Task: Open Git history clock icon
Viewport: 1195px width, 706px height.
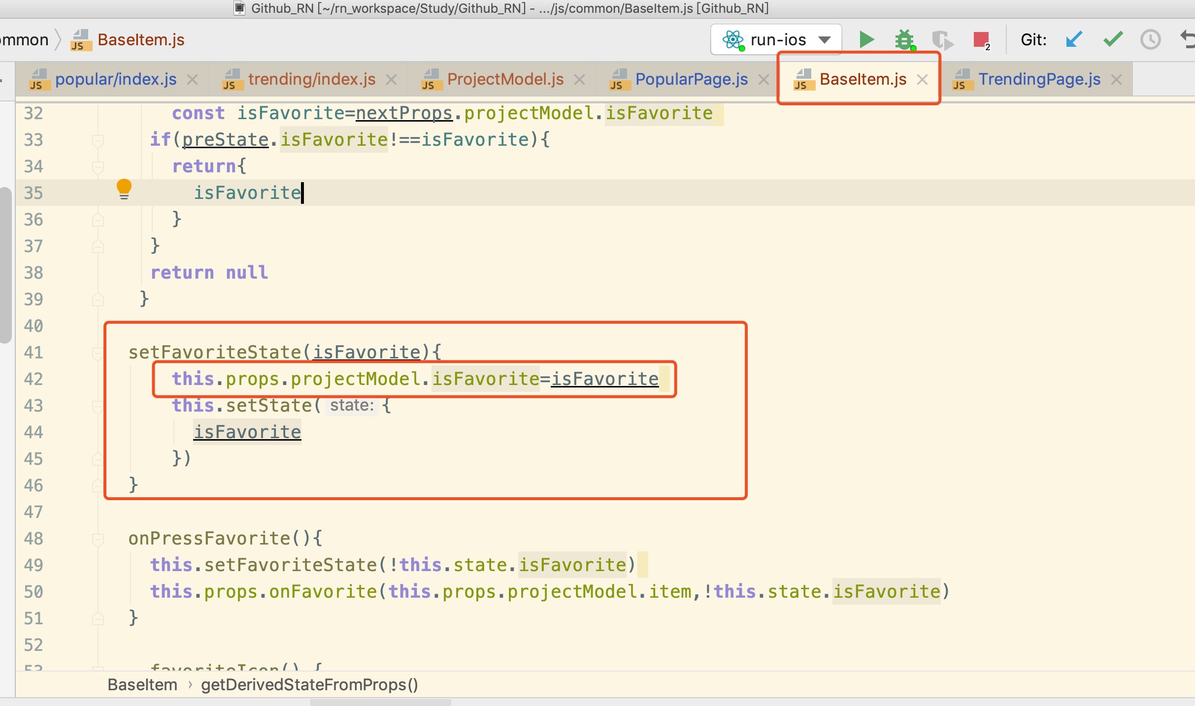Action: 1151,39
